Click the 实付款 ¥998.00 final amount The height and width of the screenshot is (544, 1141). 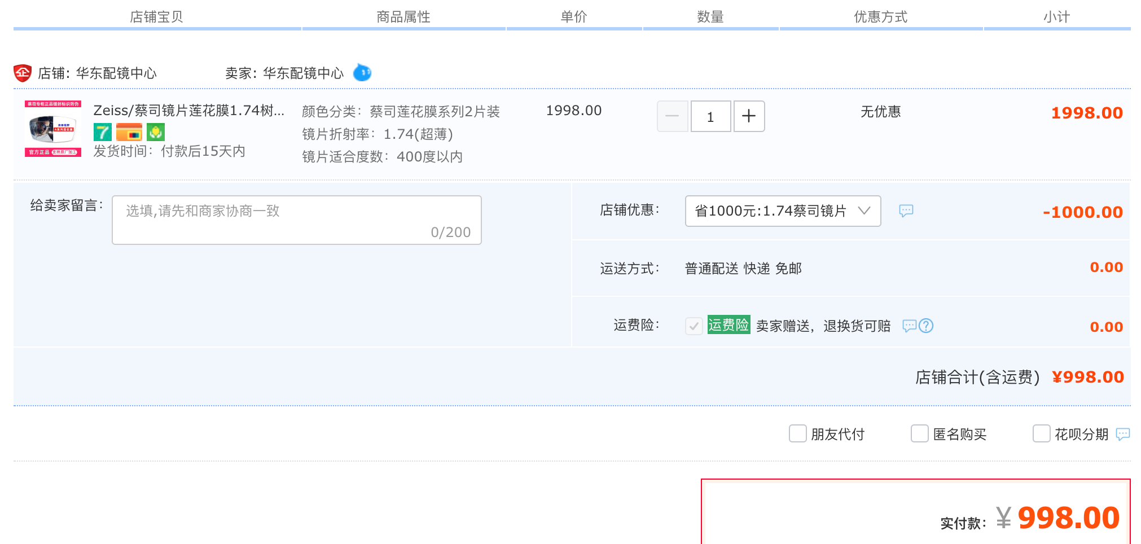(1030, 518)
